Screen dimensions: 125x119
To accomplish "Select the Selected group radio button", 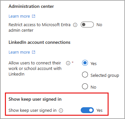I will (85, 75).
